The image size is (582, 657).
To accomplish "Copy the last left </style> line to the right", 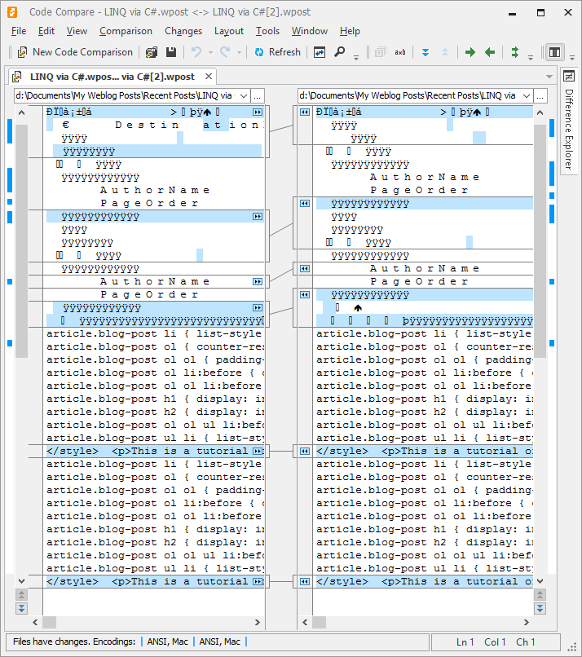I will click(258, 581).
